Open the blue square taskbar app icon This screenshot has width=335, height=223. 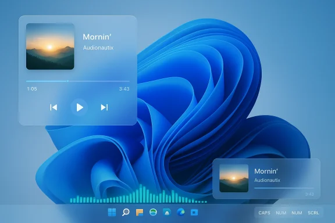(x=194, y=213)
